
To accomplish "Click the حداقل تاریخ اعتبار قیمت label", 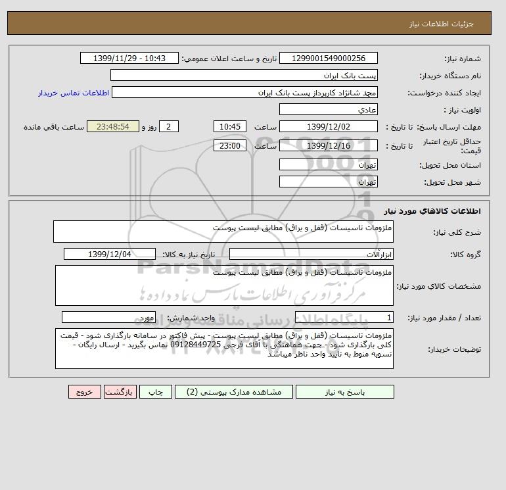I will pyautogui.click(x=452, y=146).
